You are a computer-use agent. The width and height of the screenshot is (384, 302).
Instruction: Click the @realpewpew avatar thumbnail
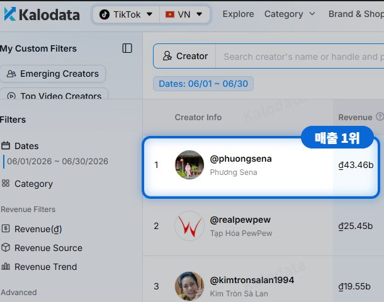tap(189, 226)
